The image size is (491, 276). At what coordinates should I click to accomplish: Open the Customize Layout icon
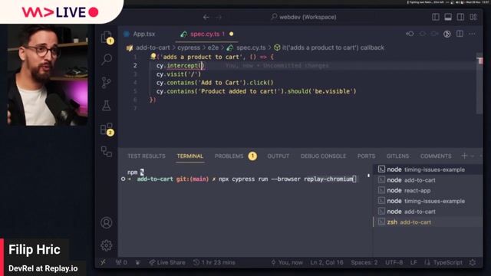[x=473, y=17]
